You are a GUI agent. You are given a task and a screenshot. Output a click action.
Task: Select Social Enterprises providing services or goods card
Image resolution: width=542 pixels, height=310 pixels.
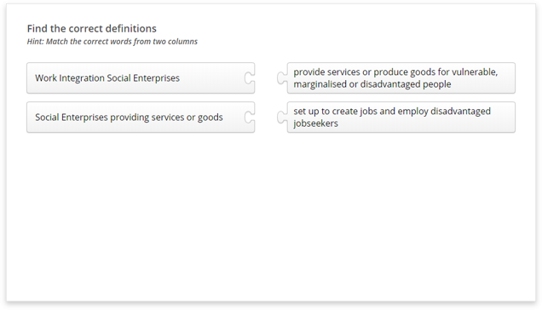point(141,118)
